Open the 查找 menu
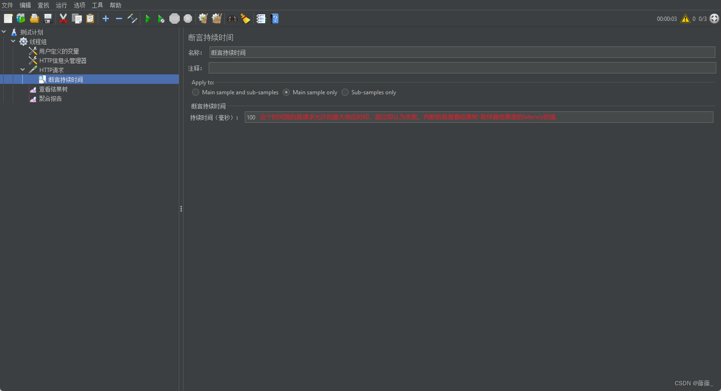Viewport: 721px width, 391px height. click(44, 5)
